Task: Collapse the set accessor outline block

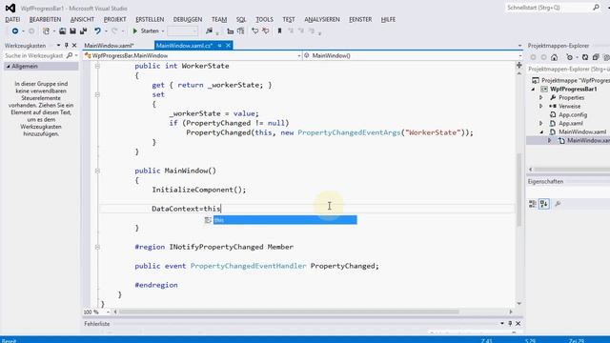Action: click(x=97, y=94)
